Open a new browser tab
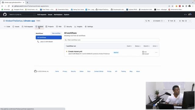This screenshot has width=195, height=110. point(27,2)
